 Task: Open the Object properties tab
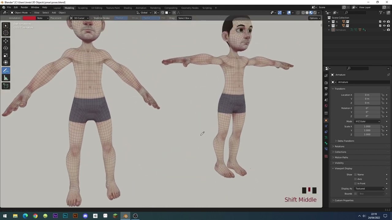pyautogui.click(x=326, y=120)
